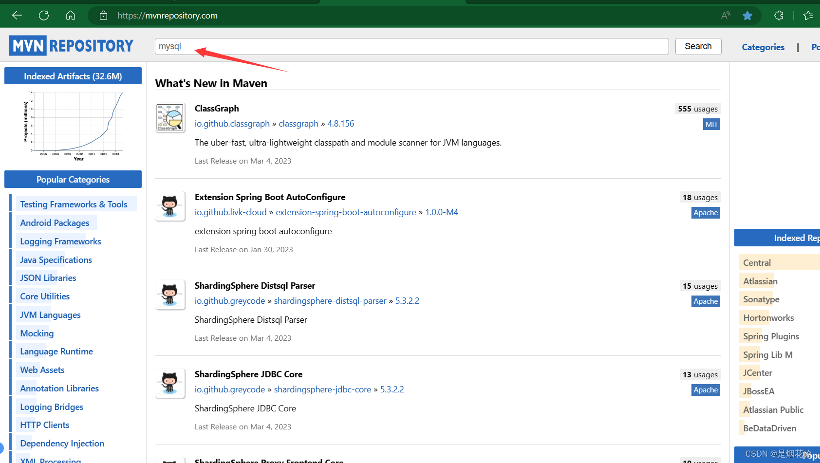
Task: Open Android Packages category
Action: point(55,223)
